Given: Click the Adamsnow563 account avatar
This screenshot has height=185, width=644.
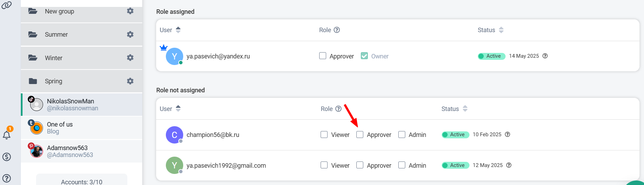Looking at the screenshot, I should [x=36, y=151].
